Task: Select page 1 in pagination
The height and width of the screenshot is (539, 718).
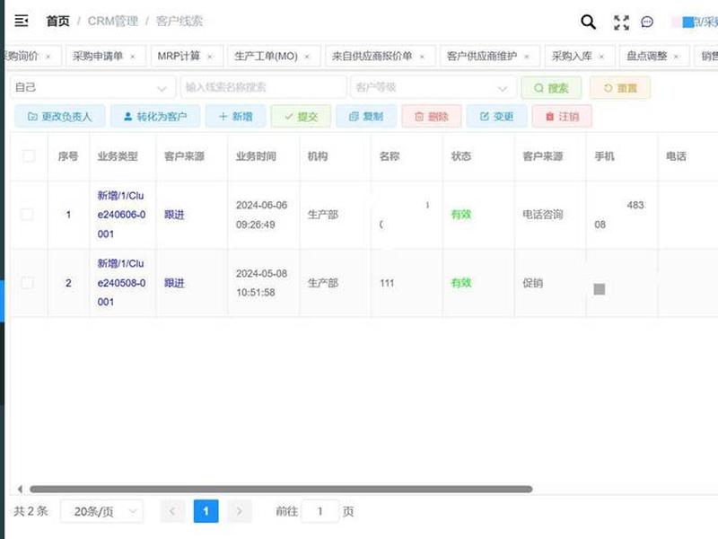Action: click(x=206, y=511)
